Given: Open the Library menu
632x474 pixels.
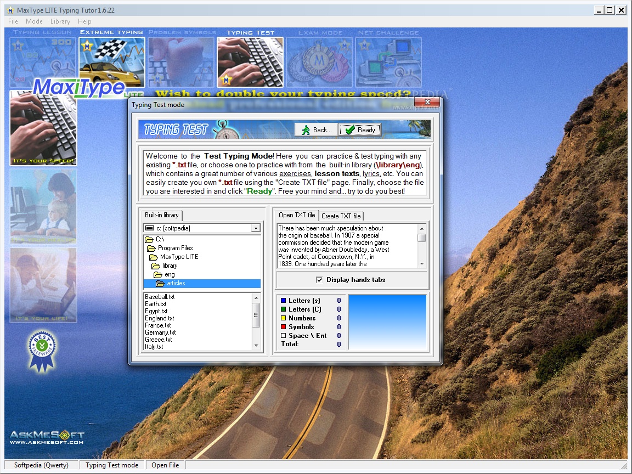Looking at the screenshot, I should 60,21.
